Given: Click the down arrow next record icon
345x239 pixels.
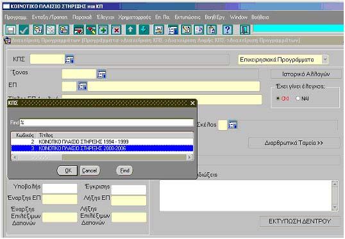Looking at the screenshot, I should (x=144, y=30).
